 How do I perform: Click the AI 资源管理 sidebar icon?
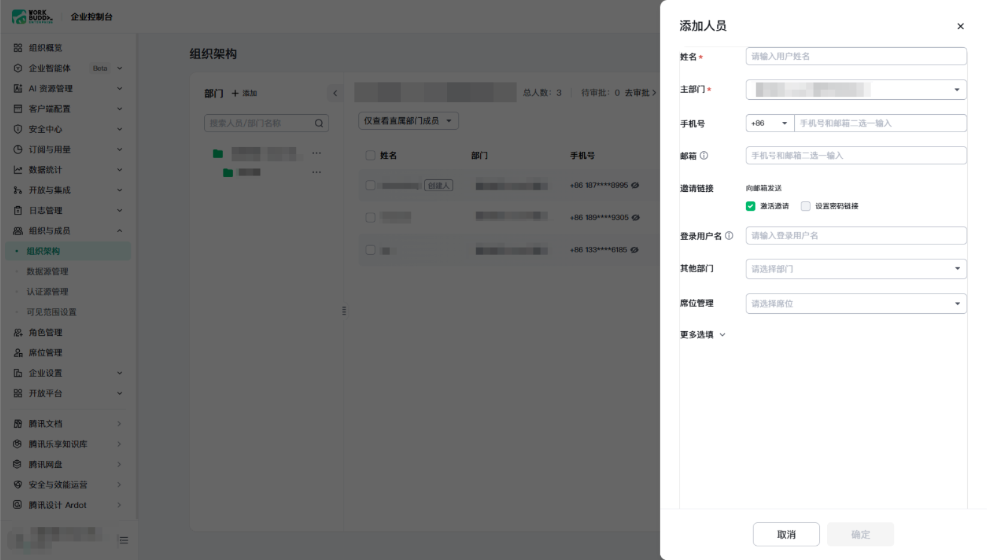coord(18,88)
